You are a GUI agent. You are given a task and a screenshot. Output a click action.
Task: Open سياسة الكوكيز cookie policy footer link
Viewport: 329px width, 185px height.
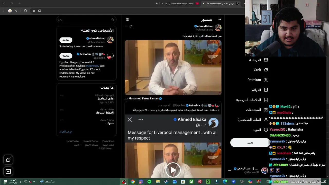(x=73, y=141)
